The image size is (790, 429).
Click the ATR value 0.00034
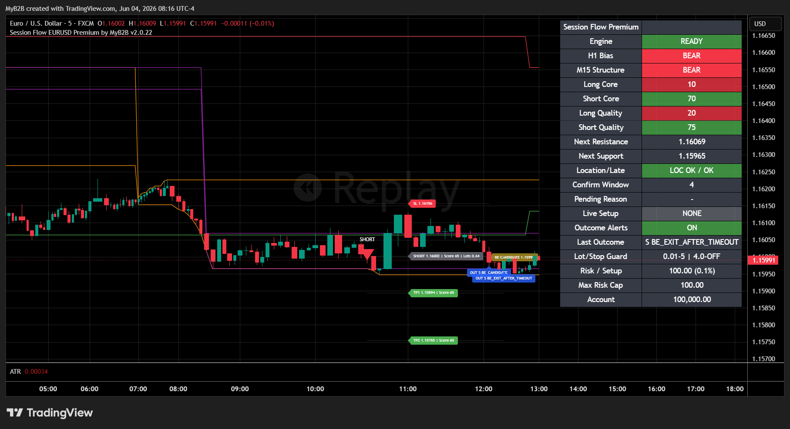(36, 372)
